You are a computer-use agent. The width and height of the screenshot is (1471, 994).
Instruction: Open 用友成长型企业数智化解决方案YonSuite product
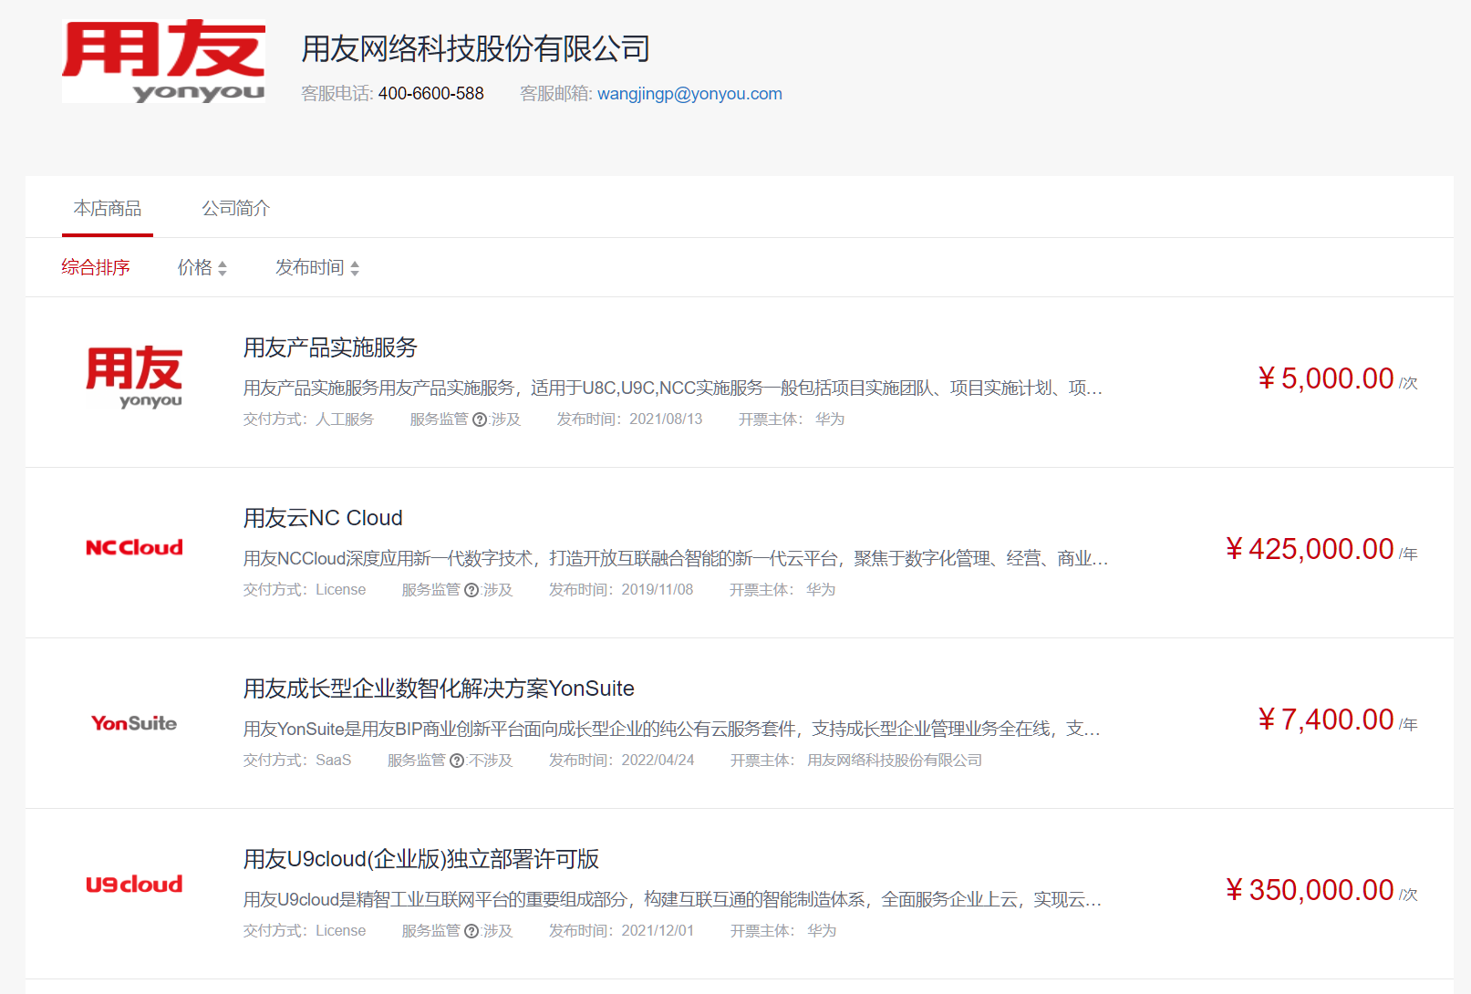click(x=439, y=689)
